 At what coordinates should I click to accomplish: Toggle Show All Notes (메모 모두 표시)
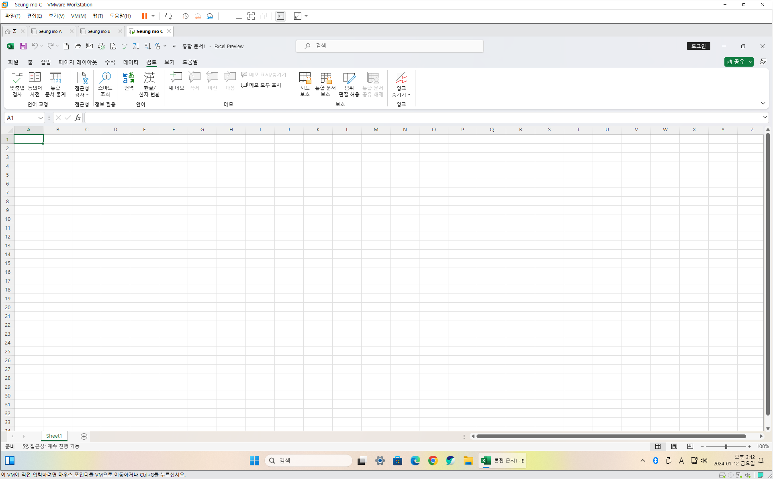pyautogui.click(x=261, y=85)
